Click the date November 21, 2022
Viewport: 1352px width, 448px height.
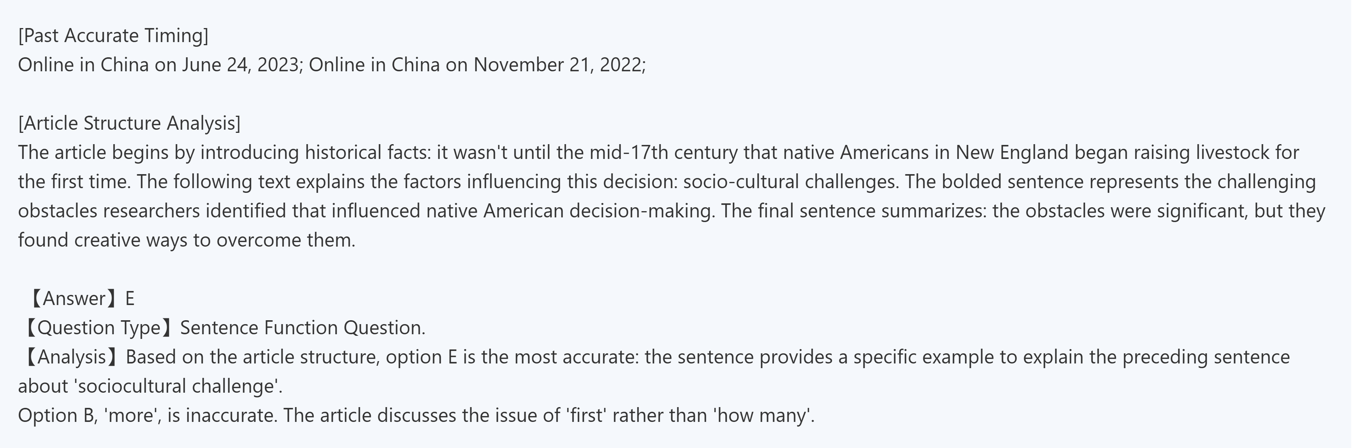coord(558,65)
